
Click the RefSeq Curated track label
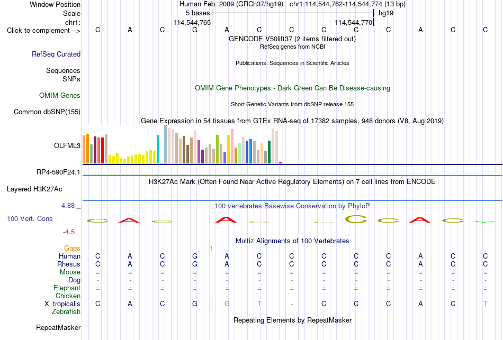click(56, 54)
